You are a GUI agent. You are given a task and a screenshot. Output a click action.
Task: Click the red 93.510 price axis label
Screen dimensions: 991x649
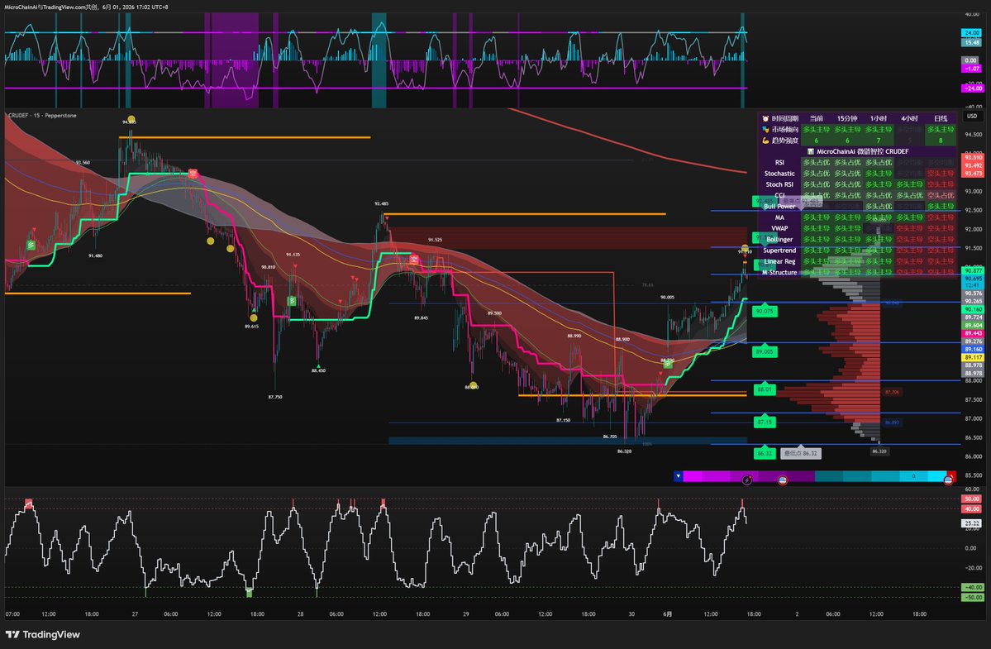pyautogui.click(x=973, y=157)
